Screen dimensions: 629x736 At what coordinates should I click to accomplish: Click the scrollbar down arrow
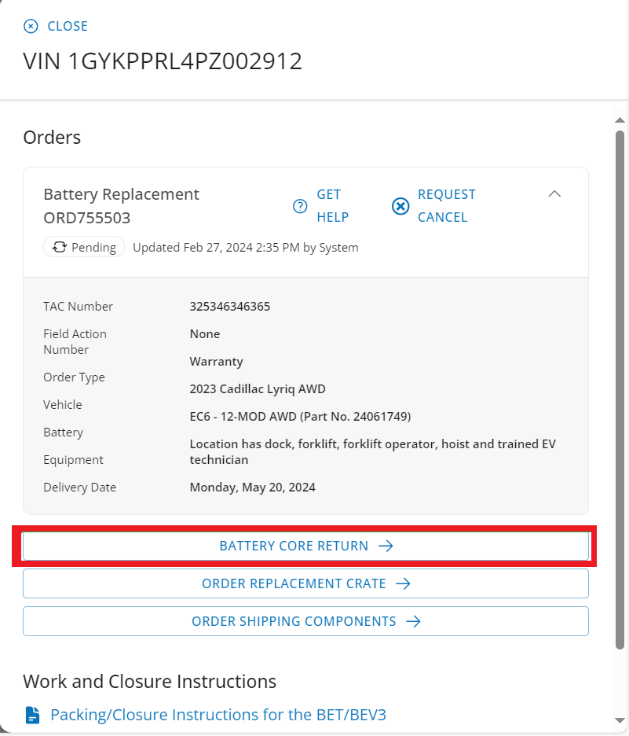620,728
